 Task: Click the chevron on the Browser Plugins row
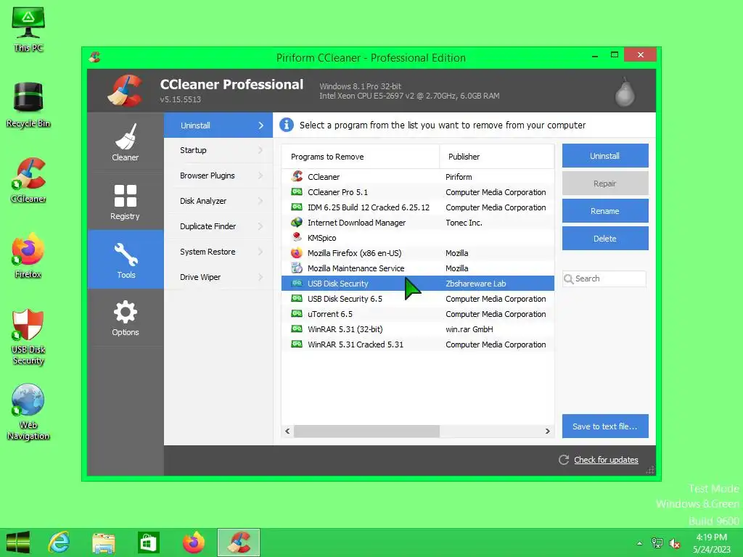click(x=260, y=176)
